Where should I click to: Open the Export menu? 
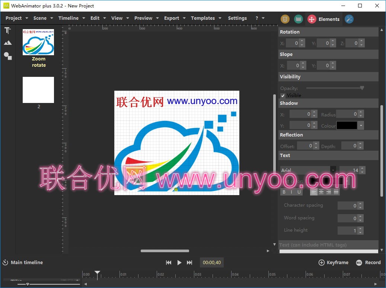coord(175,18)
